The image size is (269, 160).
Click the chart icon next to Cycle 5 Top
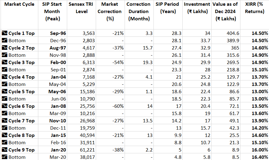click(x=5, y=91)
